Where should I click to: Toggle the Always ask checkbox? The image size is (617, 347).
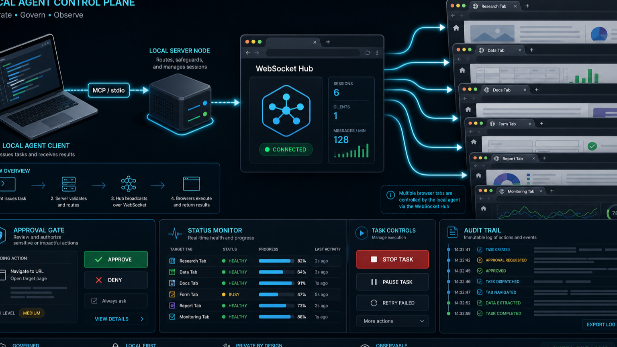point(94,301)
